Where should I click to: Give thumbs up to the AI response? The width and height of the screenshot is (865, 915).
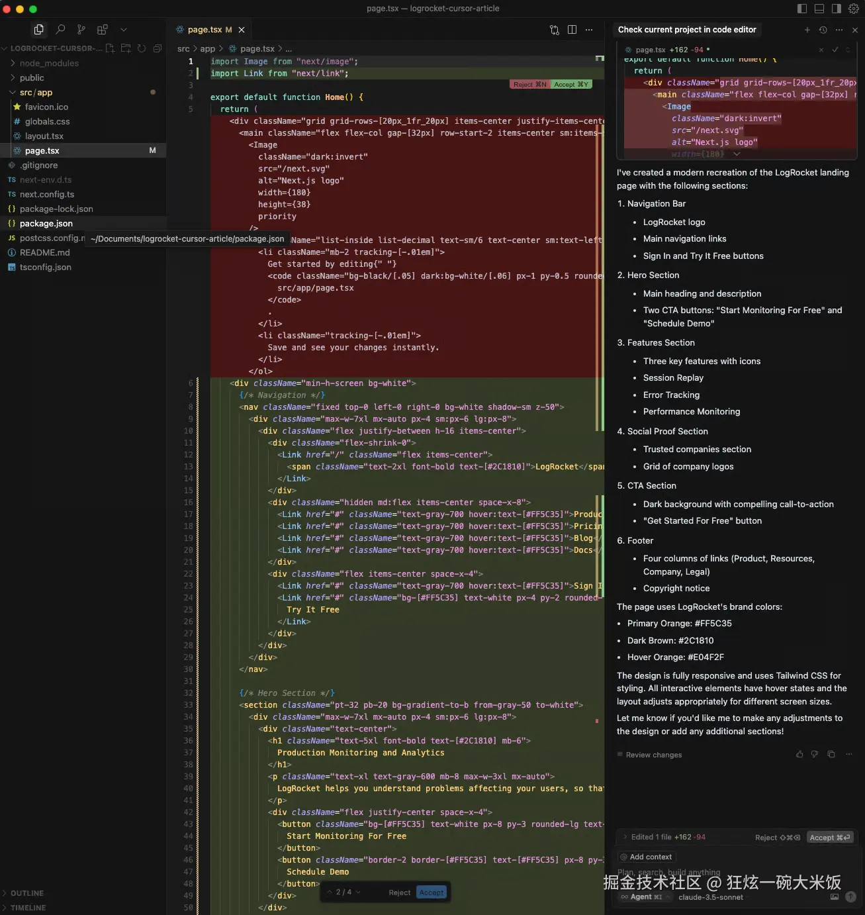tap(799, 754)
